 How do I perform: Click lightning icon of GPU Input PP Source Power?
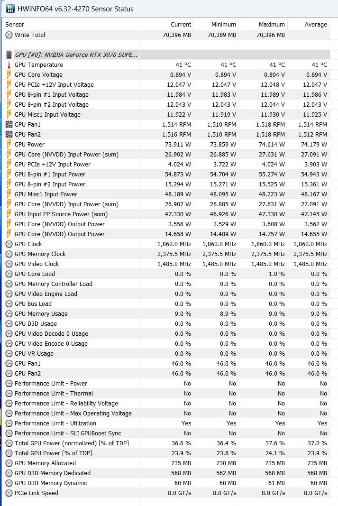(x=9, y=214)
